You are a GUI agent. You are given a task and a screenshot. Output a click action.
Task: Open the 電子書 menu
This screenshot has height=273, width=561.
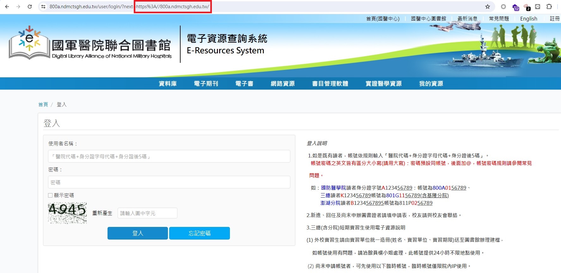pos(244,84)
